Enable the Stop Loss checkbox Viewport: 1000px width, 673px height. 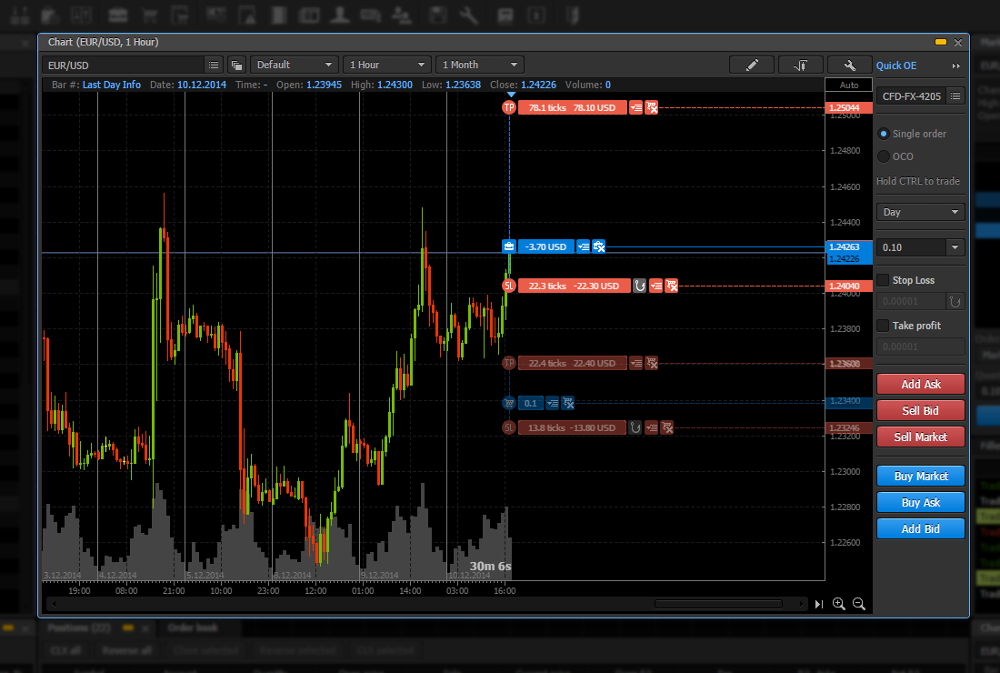883,280
